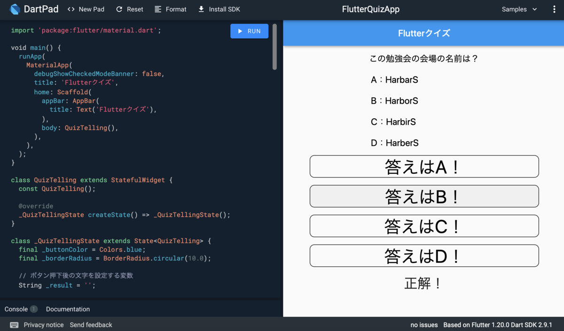Click the DartPad logo icon
Viewport: 564px width, 331px height.
(x=15, y=9)
